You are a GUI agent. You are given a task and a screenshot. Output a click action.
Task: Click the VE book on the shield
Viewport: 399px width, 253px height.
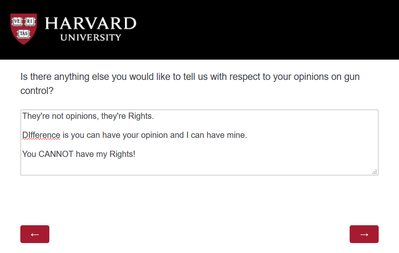coord(17,22)
